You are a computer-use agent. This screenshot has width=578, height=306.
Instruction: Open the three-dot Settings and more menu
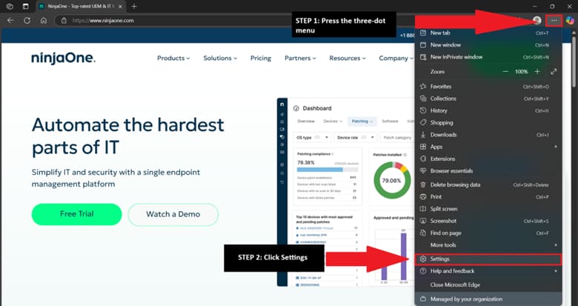pyautogui.click(x=554, y=21)
